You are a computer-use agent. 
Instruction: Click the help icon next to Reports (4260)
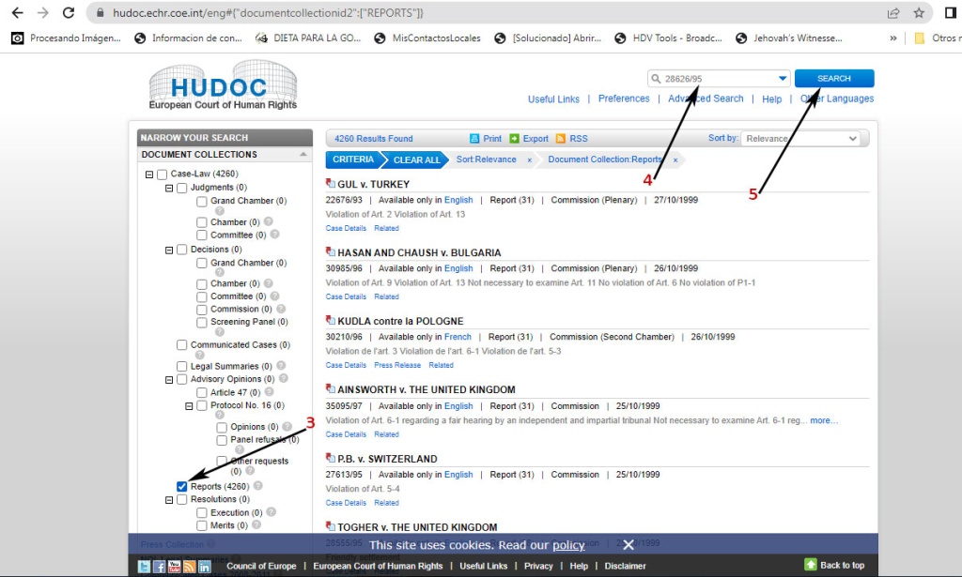(x=258, y=486)
